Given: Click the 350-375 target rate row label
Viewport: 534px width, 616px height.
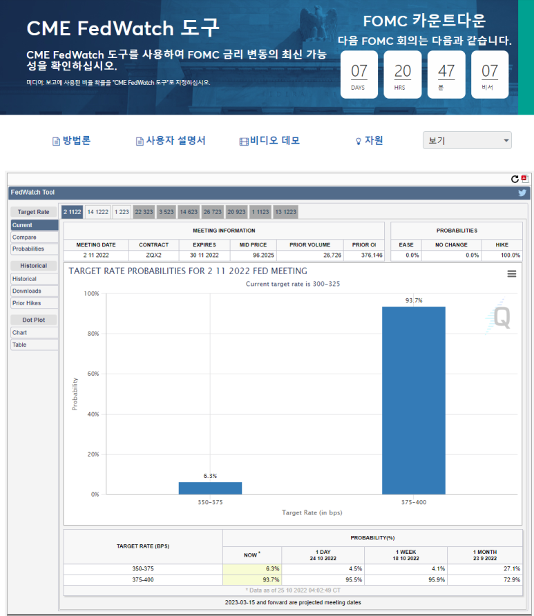Looking at the screenshot, I should (143, 569).
